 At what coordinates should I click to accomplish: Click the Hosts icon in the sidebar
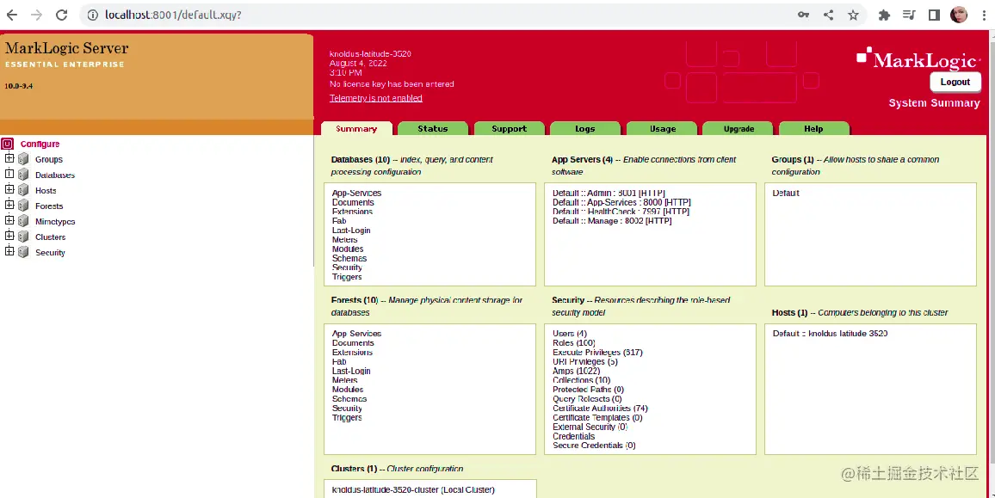pos(22,190)
